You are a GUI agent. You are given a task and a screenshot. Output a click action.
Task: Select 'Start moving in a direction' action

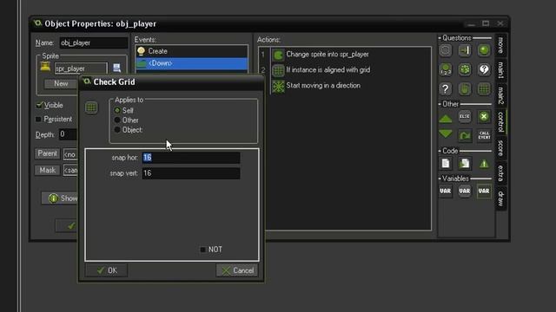point(323,86)
